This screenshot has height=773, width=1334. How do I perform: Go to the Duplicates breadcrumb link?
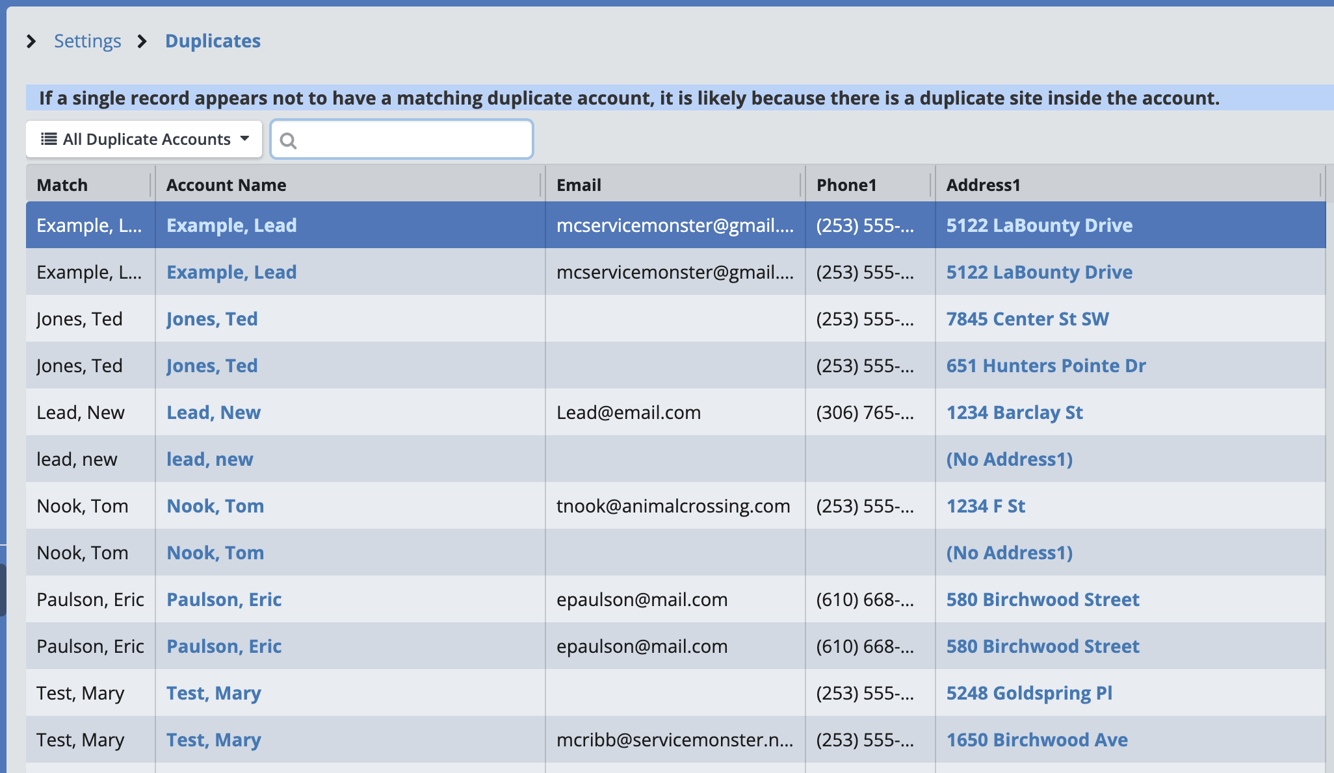[213, 41]
